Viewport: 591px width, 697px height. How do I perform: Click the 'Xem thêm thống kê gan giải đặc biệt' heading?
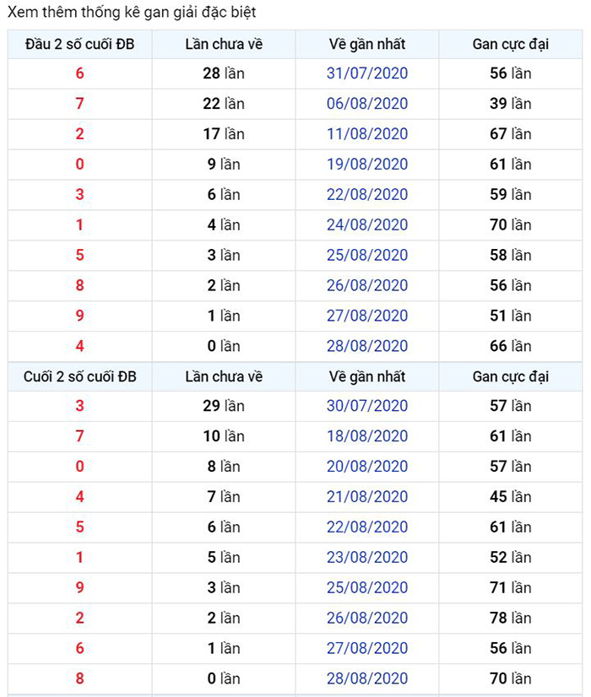(x=132, y=12)
